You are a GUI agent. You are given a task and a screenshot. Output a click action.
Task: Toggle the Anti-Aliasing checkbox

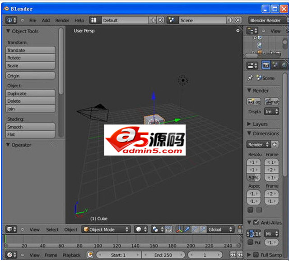[256, 223]
